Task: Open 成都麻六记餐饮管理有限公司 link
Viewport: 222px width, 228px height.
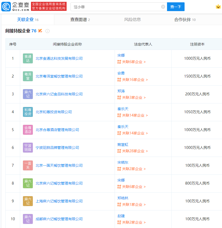Action: [x=59, y=219]
